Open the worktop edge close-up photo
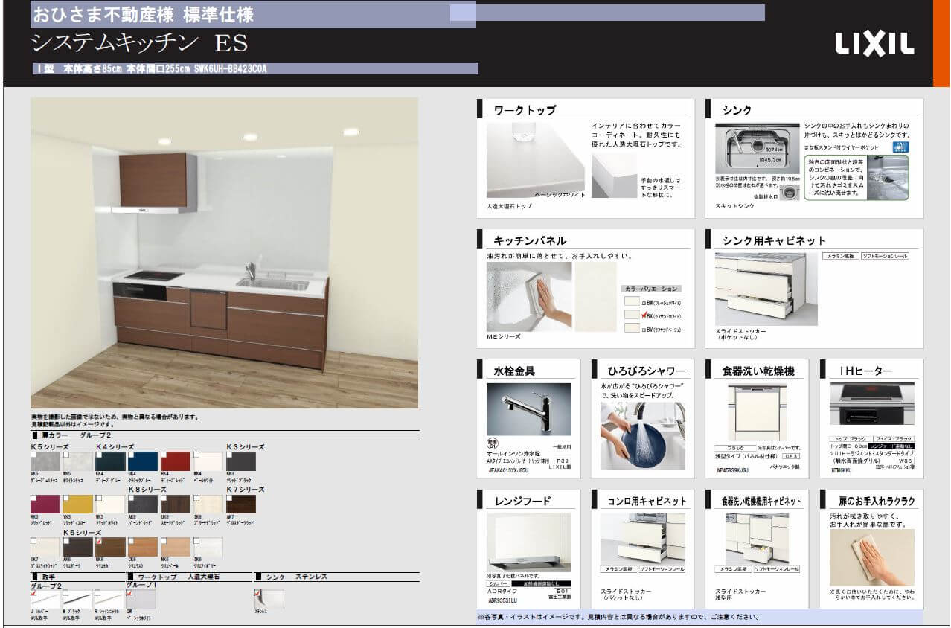This screenshot has width=951, height=628. (x=614, y=176)
